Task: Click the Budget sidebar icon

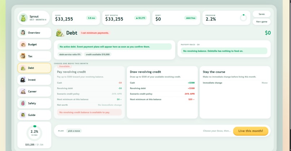Action: coord(23,44)
